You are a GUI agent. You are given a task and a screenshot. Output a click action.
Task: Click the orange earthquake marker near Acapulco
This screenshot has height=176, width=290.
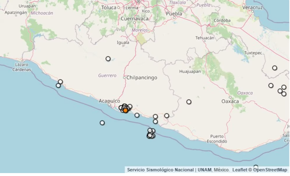(125, 110)
